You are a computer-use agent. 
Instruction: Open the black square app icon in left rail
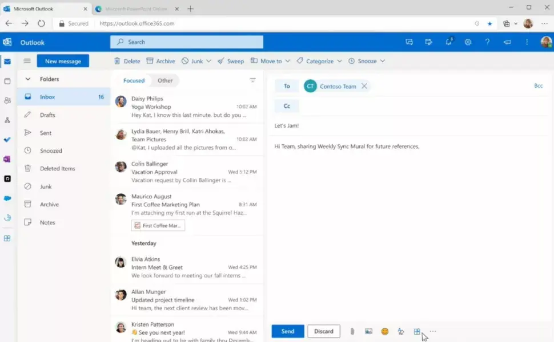[7, 179]
